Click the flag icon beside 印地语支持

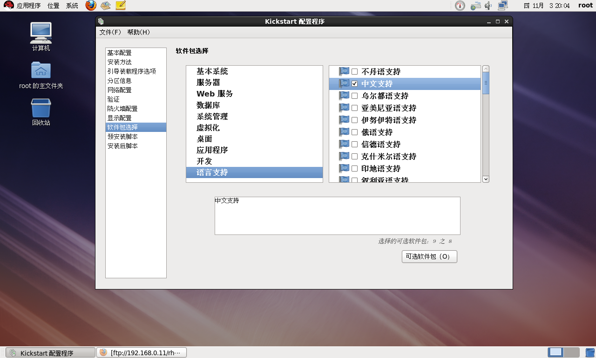coord(344,168)
